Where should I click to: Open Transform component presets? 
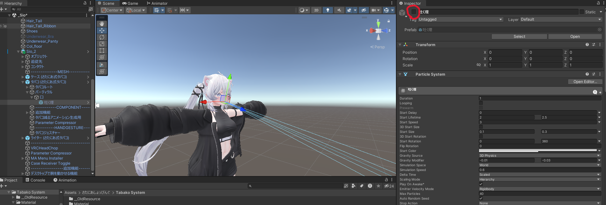pyautogui.click(x=594, y=45)
